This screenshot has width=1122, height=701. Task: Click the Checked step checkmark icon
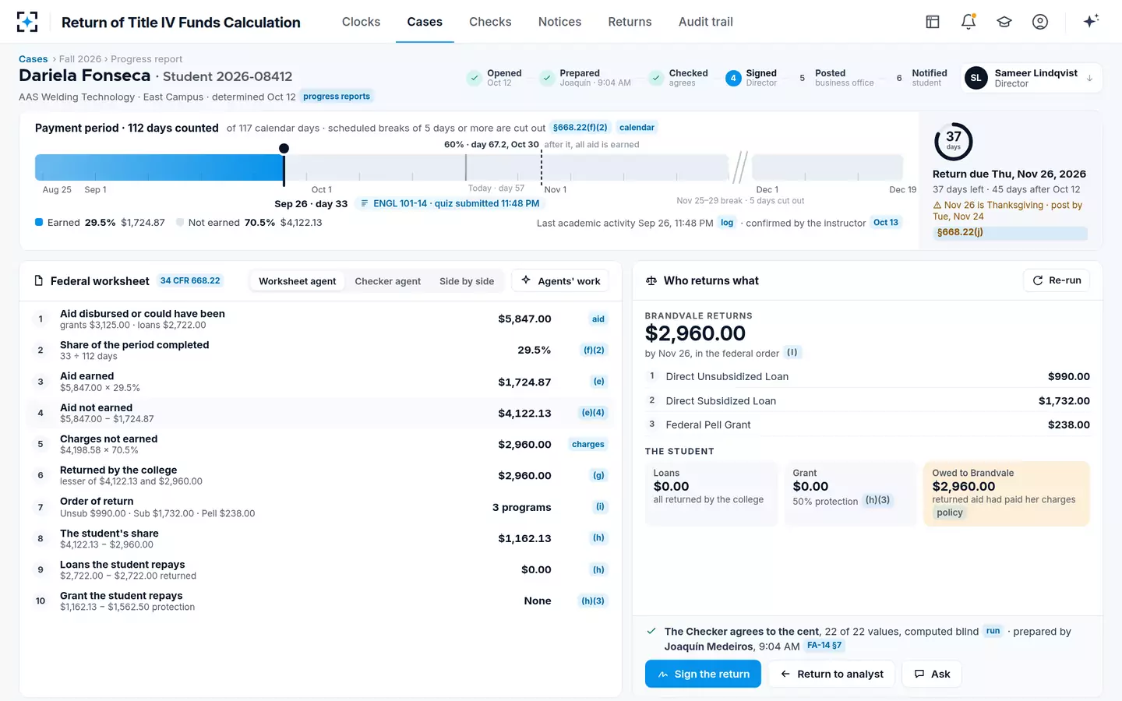(655, 78)
